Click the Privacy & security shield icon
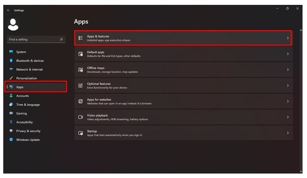307x178 pixels. tap(11, 131)
